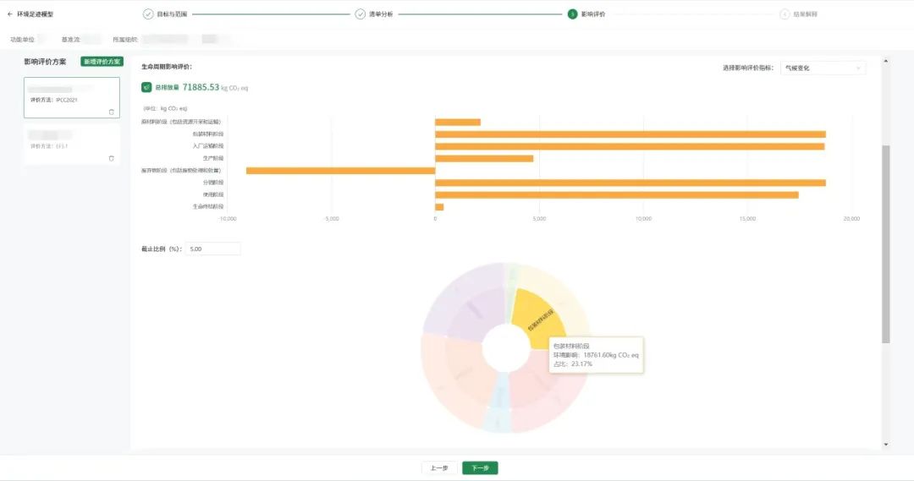
Task: Click the 目标与范围 step checkmark circle
Action: point(148,14)
